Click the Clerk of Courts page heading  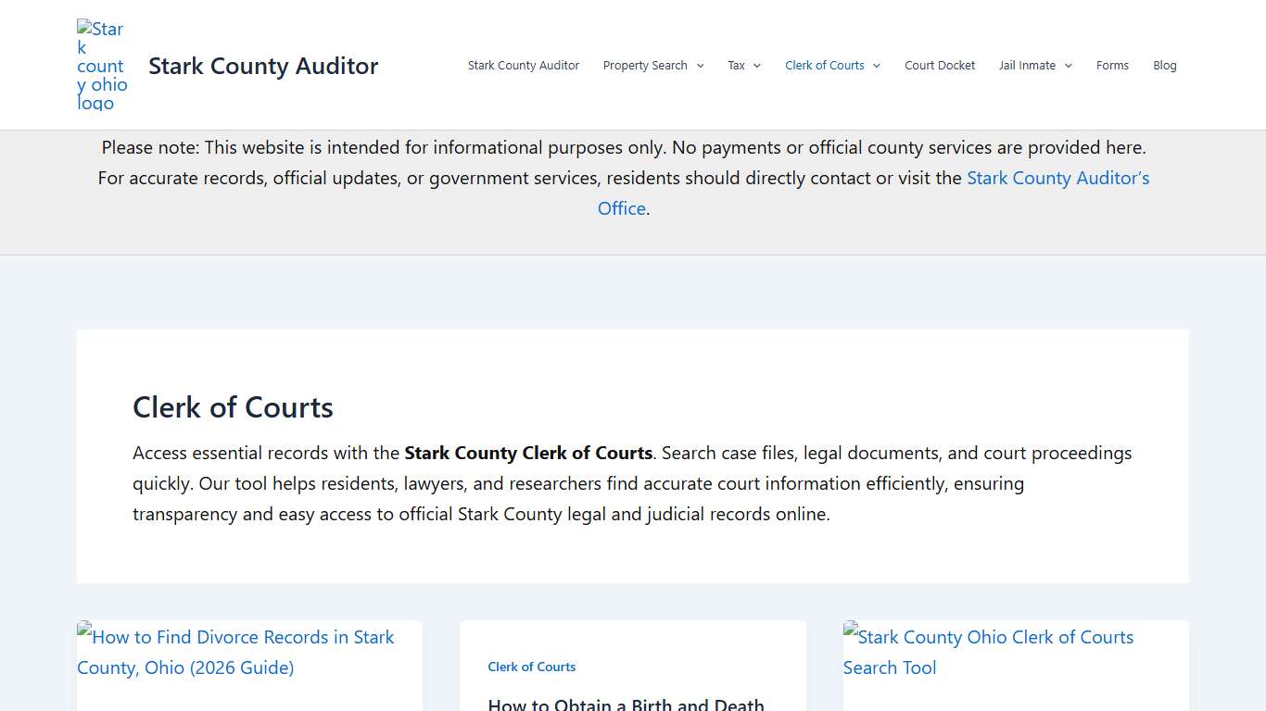coord(233,407)
